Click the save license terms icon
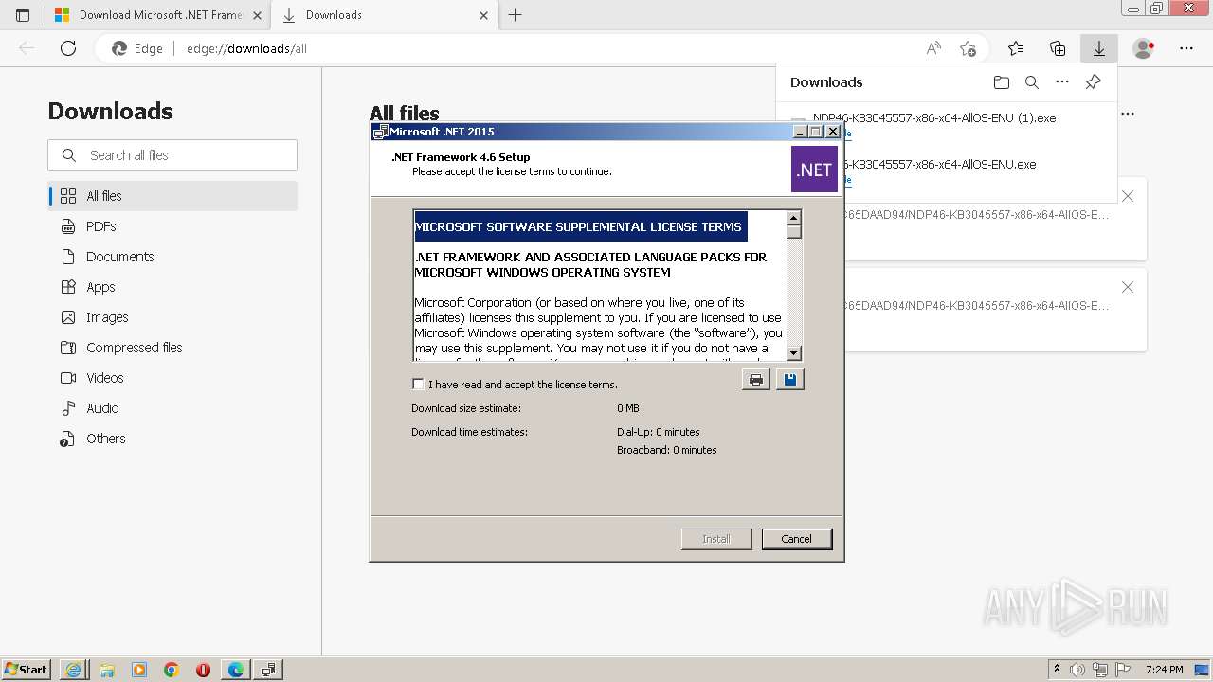This screenshot has height=682, width=1213. 790,380
